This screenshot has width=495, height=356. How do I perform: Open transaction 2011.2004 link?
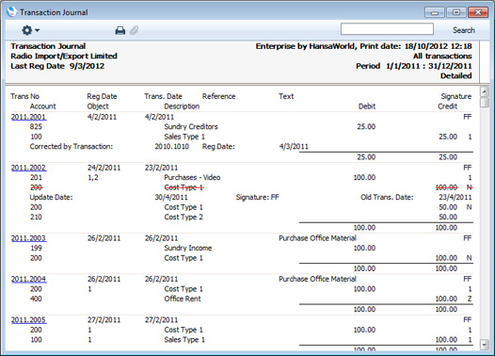click(x=28, y=279)
